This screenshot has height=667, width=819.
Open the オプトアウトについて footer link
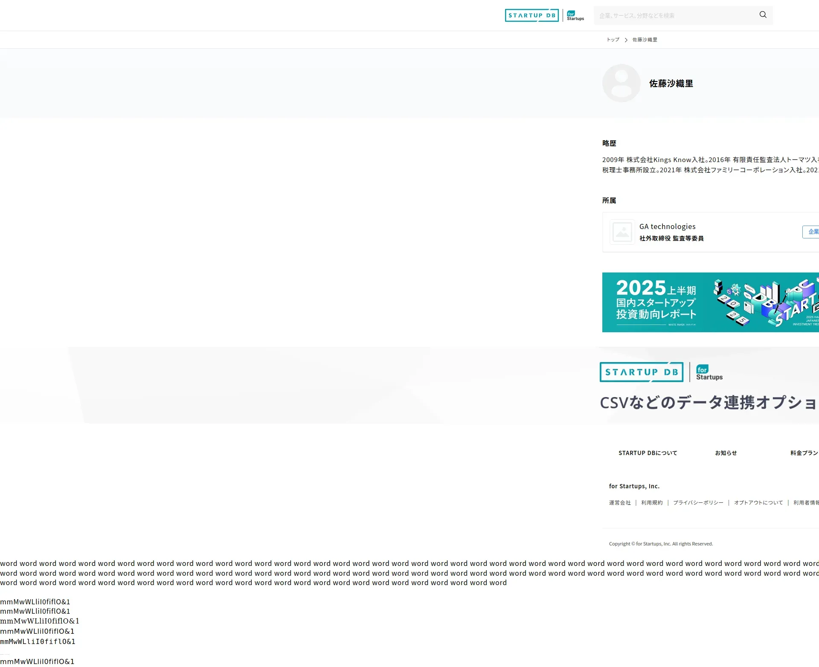(758, 503)
